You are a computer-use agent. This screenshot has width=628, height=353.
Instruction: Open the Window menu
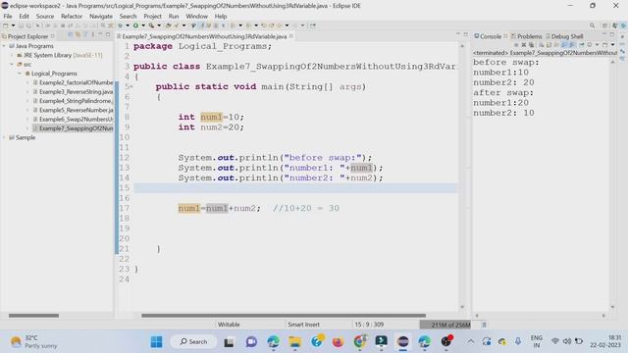pyautogui.click(x=196, y=17)
